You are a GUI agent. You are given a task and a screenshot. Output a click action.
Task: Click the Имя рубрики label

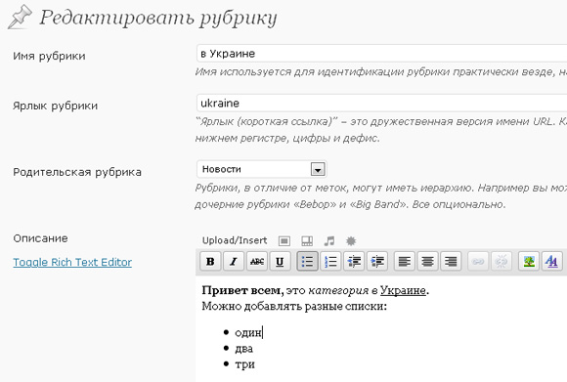pos(49,56)
